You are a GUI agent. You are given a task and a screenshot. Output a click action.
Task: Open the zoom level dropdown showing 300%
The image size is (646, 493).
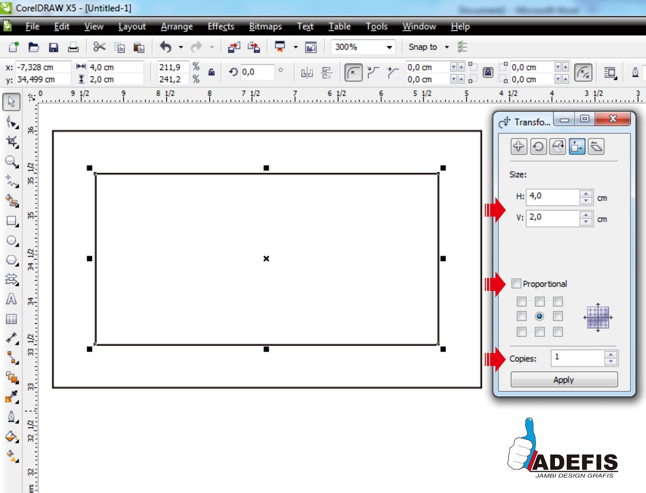pos(389,47)
